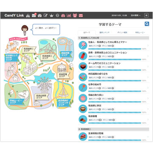Screen dimensions: 153x153
Task: Click the red chocolate bar theme icon
Action: pos(83,56)
